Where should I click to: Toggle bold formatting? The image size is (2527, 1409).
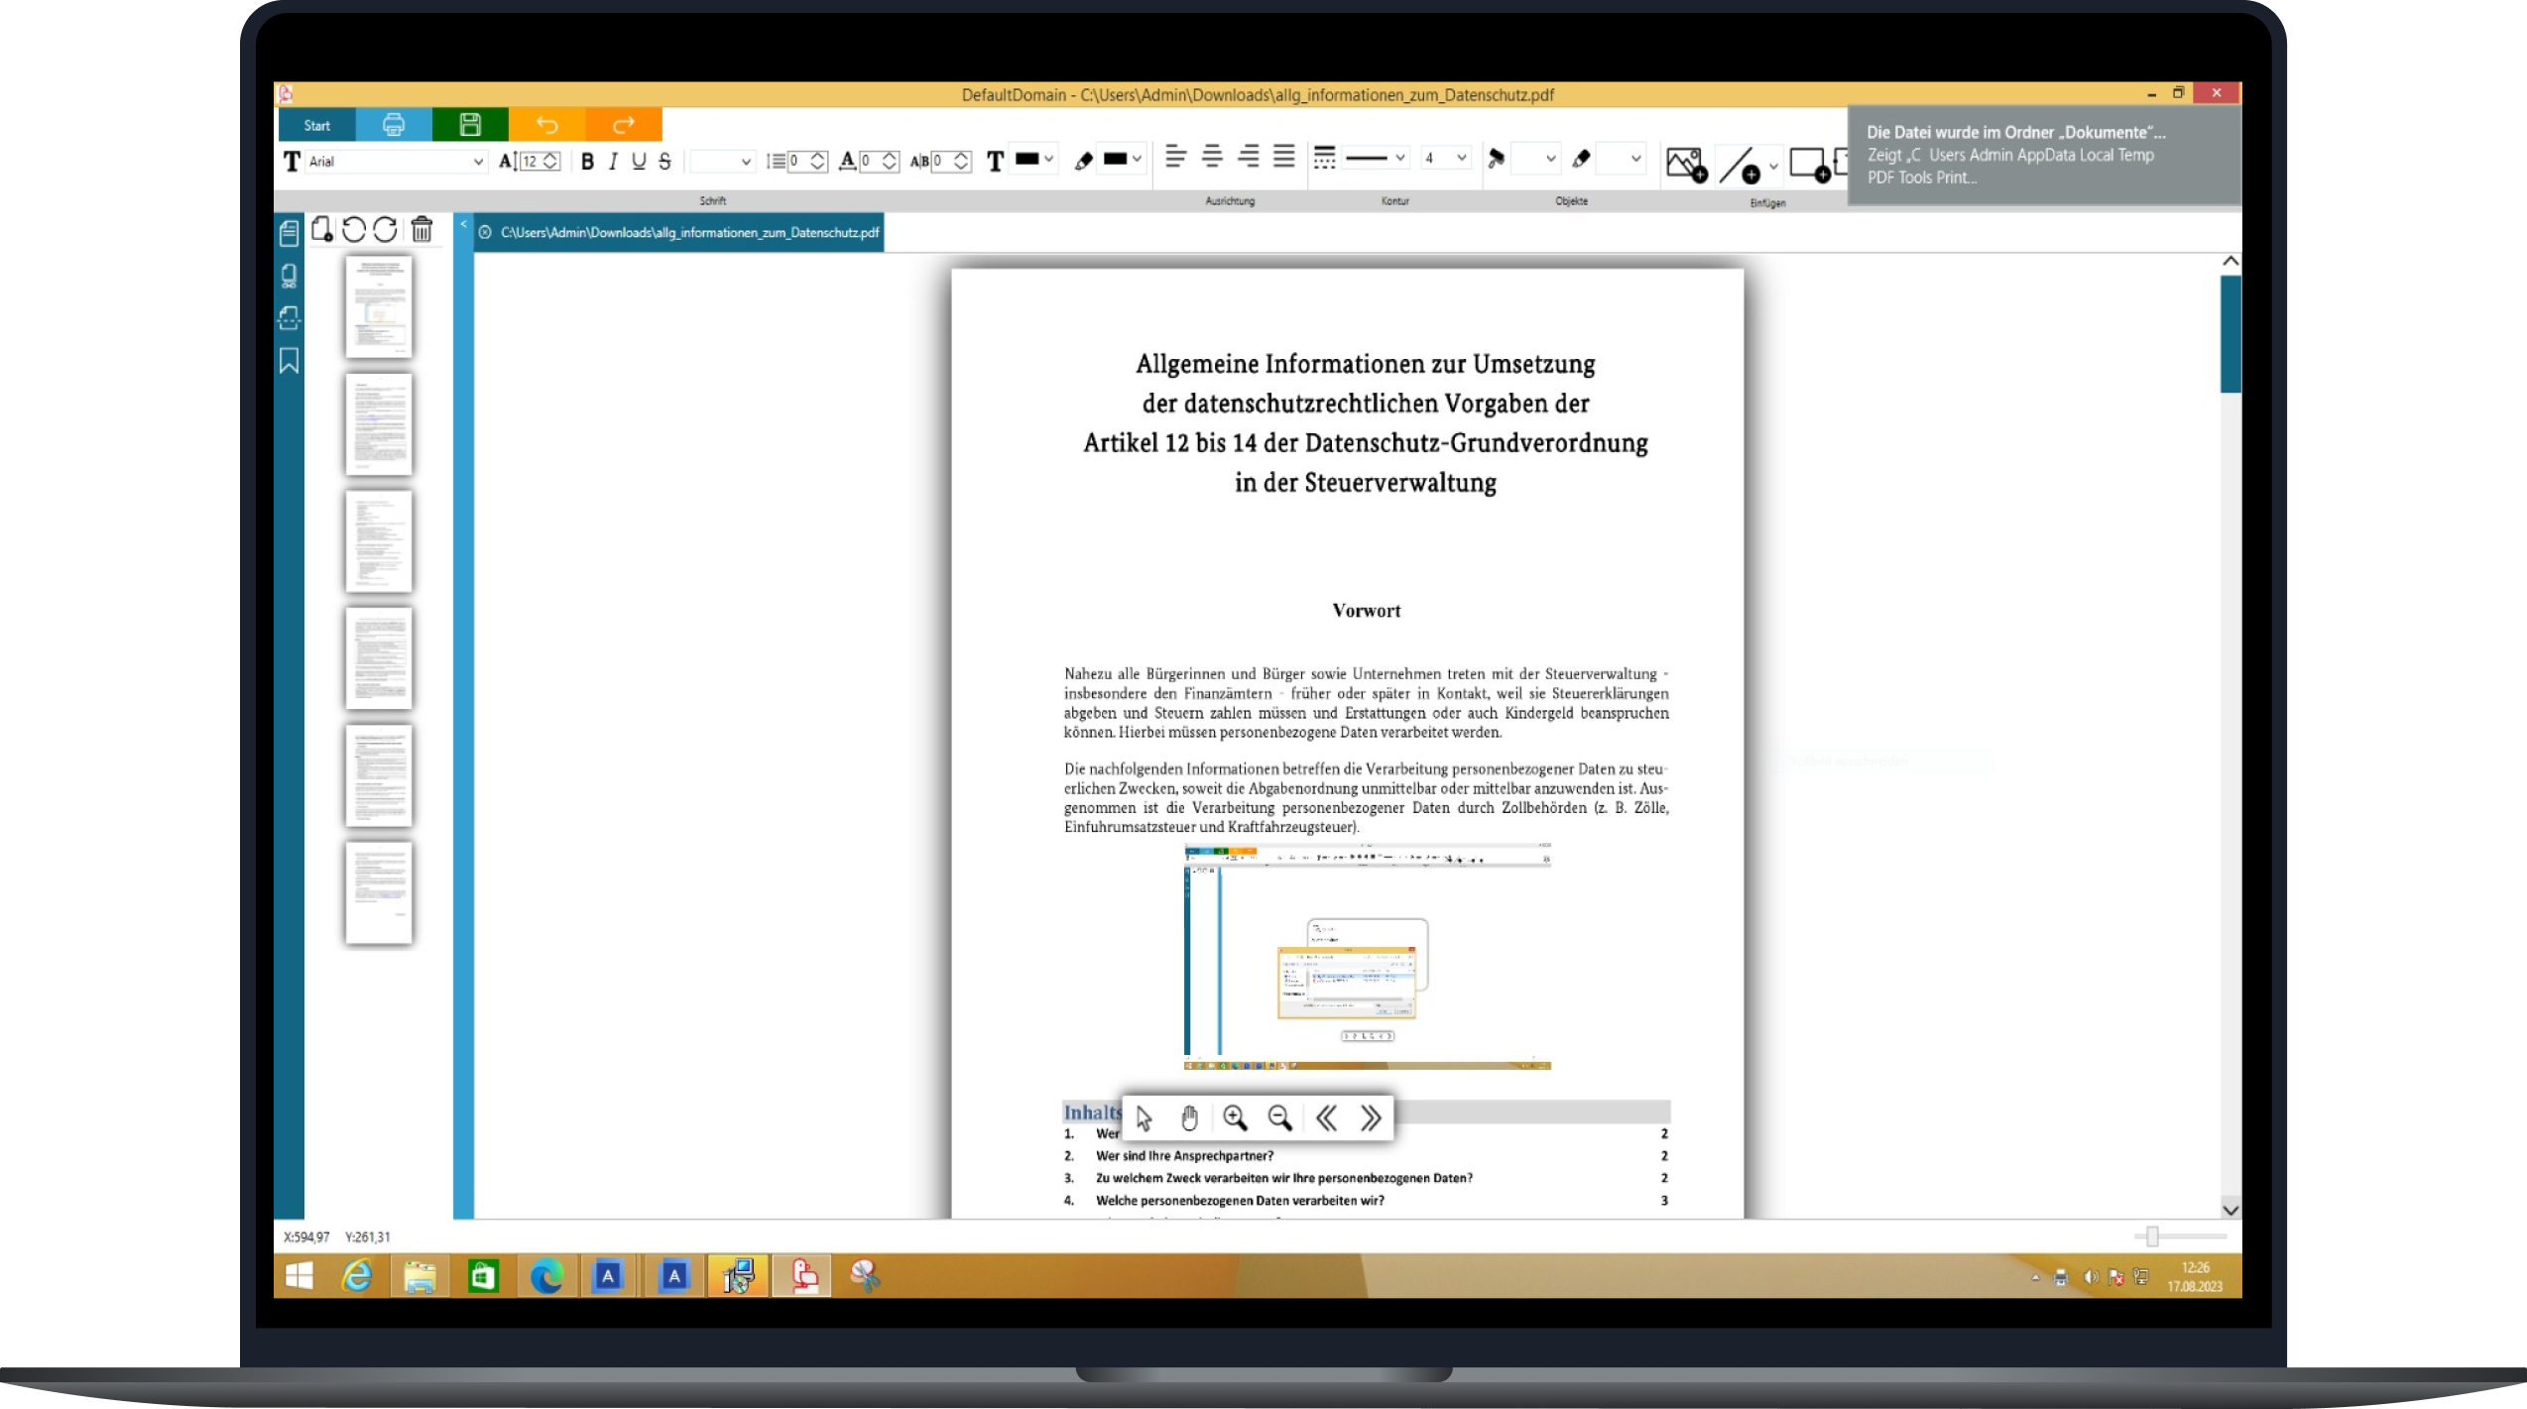pos(587,162)
